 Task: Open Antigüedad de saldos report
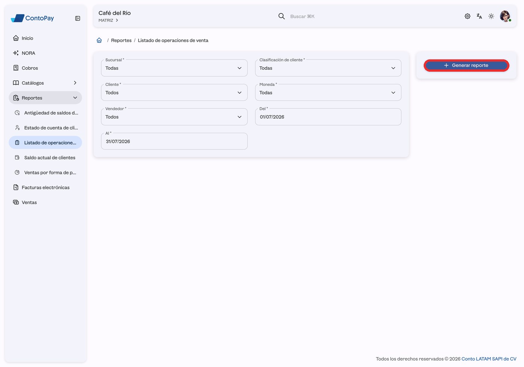point(45,113)
